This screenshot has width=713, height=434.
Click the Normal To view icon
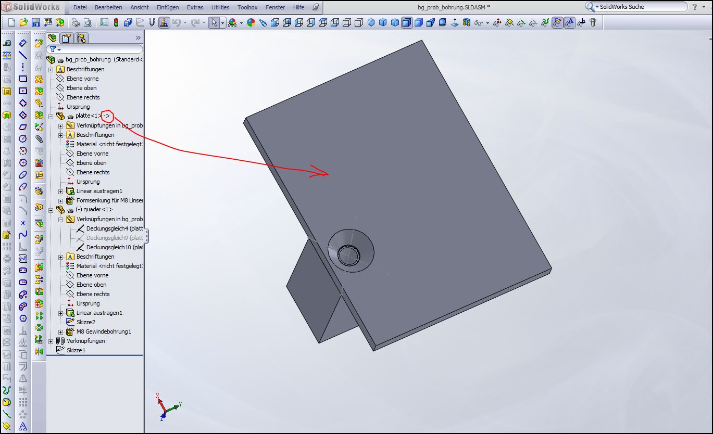[455, 23]
